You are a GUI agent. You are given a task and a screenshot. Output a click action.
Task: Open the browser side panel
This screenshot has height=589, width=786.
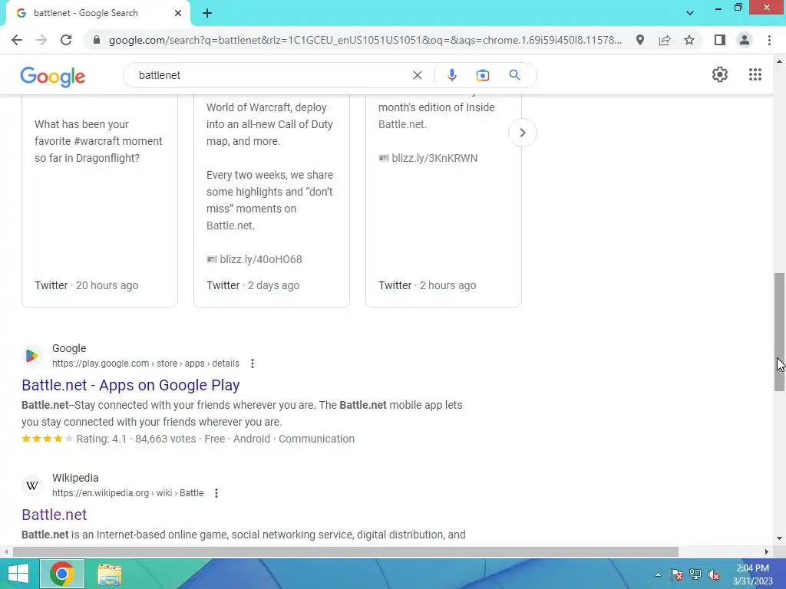pos(720,40)
